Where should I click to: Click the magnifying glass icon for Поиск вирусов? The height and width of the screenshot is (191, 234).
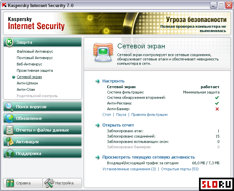[x=9, y=107]
